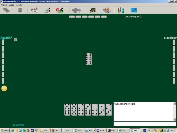Viewport: 177px width, 133px height.
Task: Select the blank-four domino tile in hand
Action: point(95,110)
